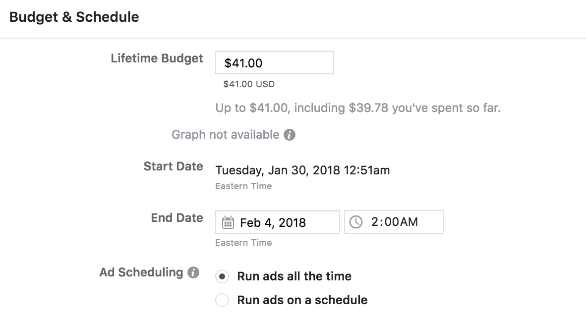
Task: Click the Lifetime Budget label
Action: click(x=157, y=58)
